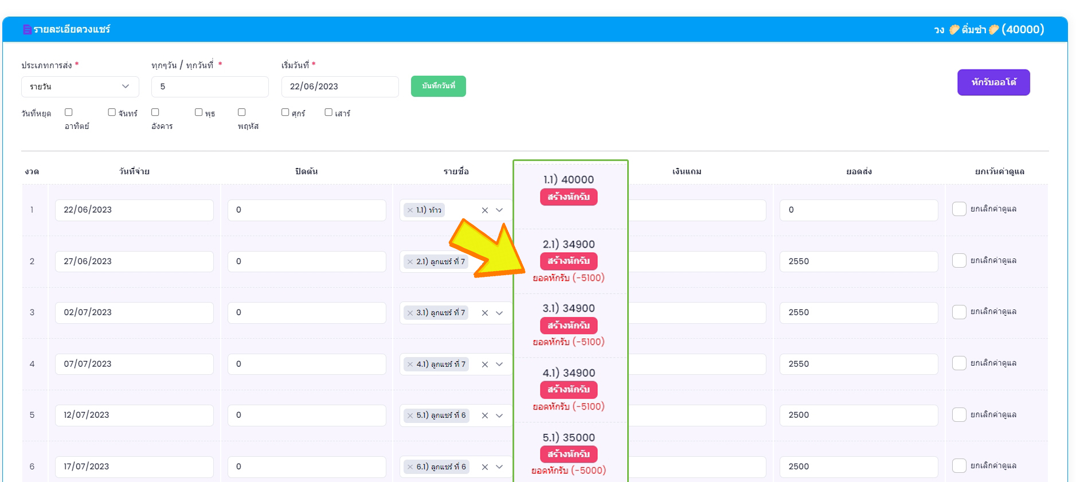Viewport: 1076px width, 482px height.
Task: Remove the 1.1) ท้าว tag chip
Action: click(x=410, y=210)
